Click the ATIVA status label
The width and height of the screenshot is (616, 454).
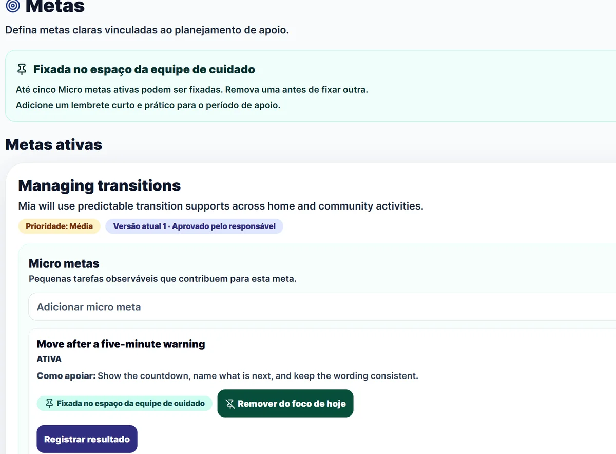49,359
